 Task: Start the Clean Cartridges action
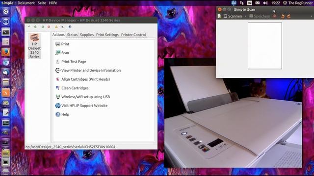[72, 88]
